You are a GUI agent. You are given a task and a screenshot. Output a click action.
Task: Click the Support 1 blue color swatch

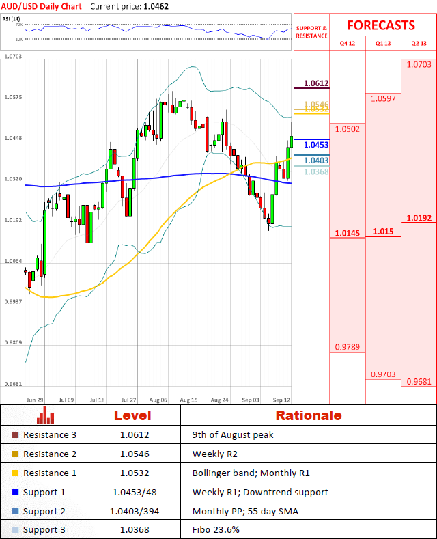pyautogui.click(x=15, y=493)
